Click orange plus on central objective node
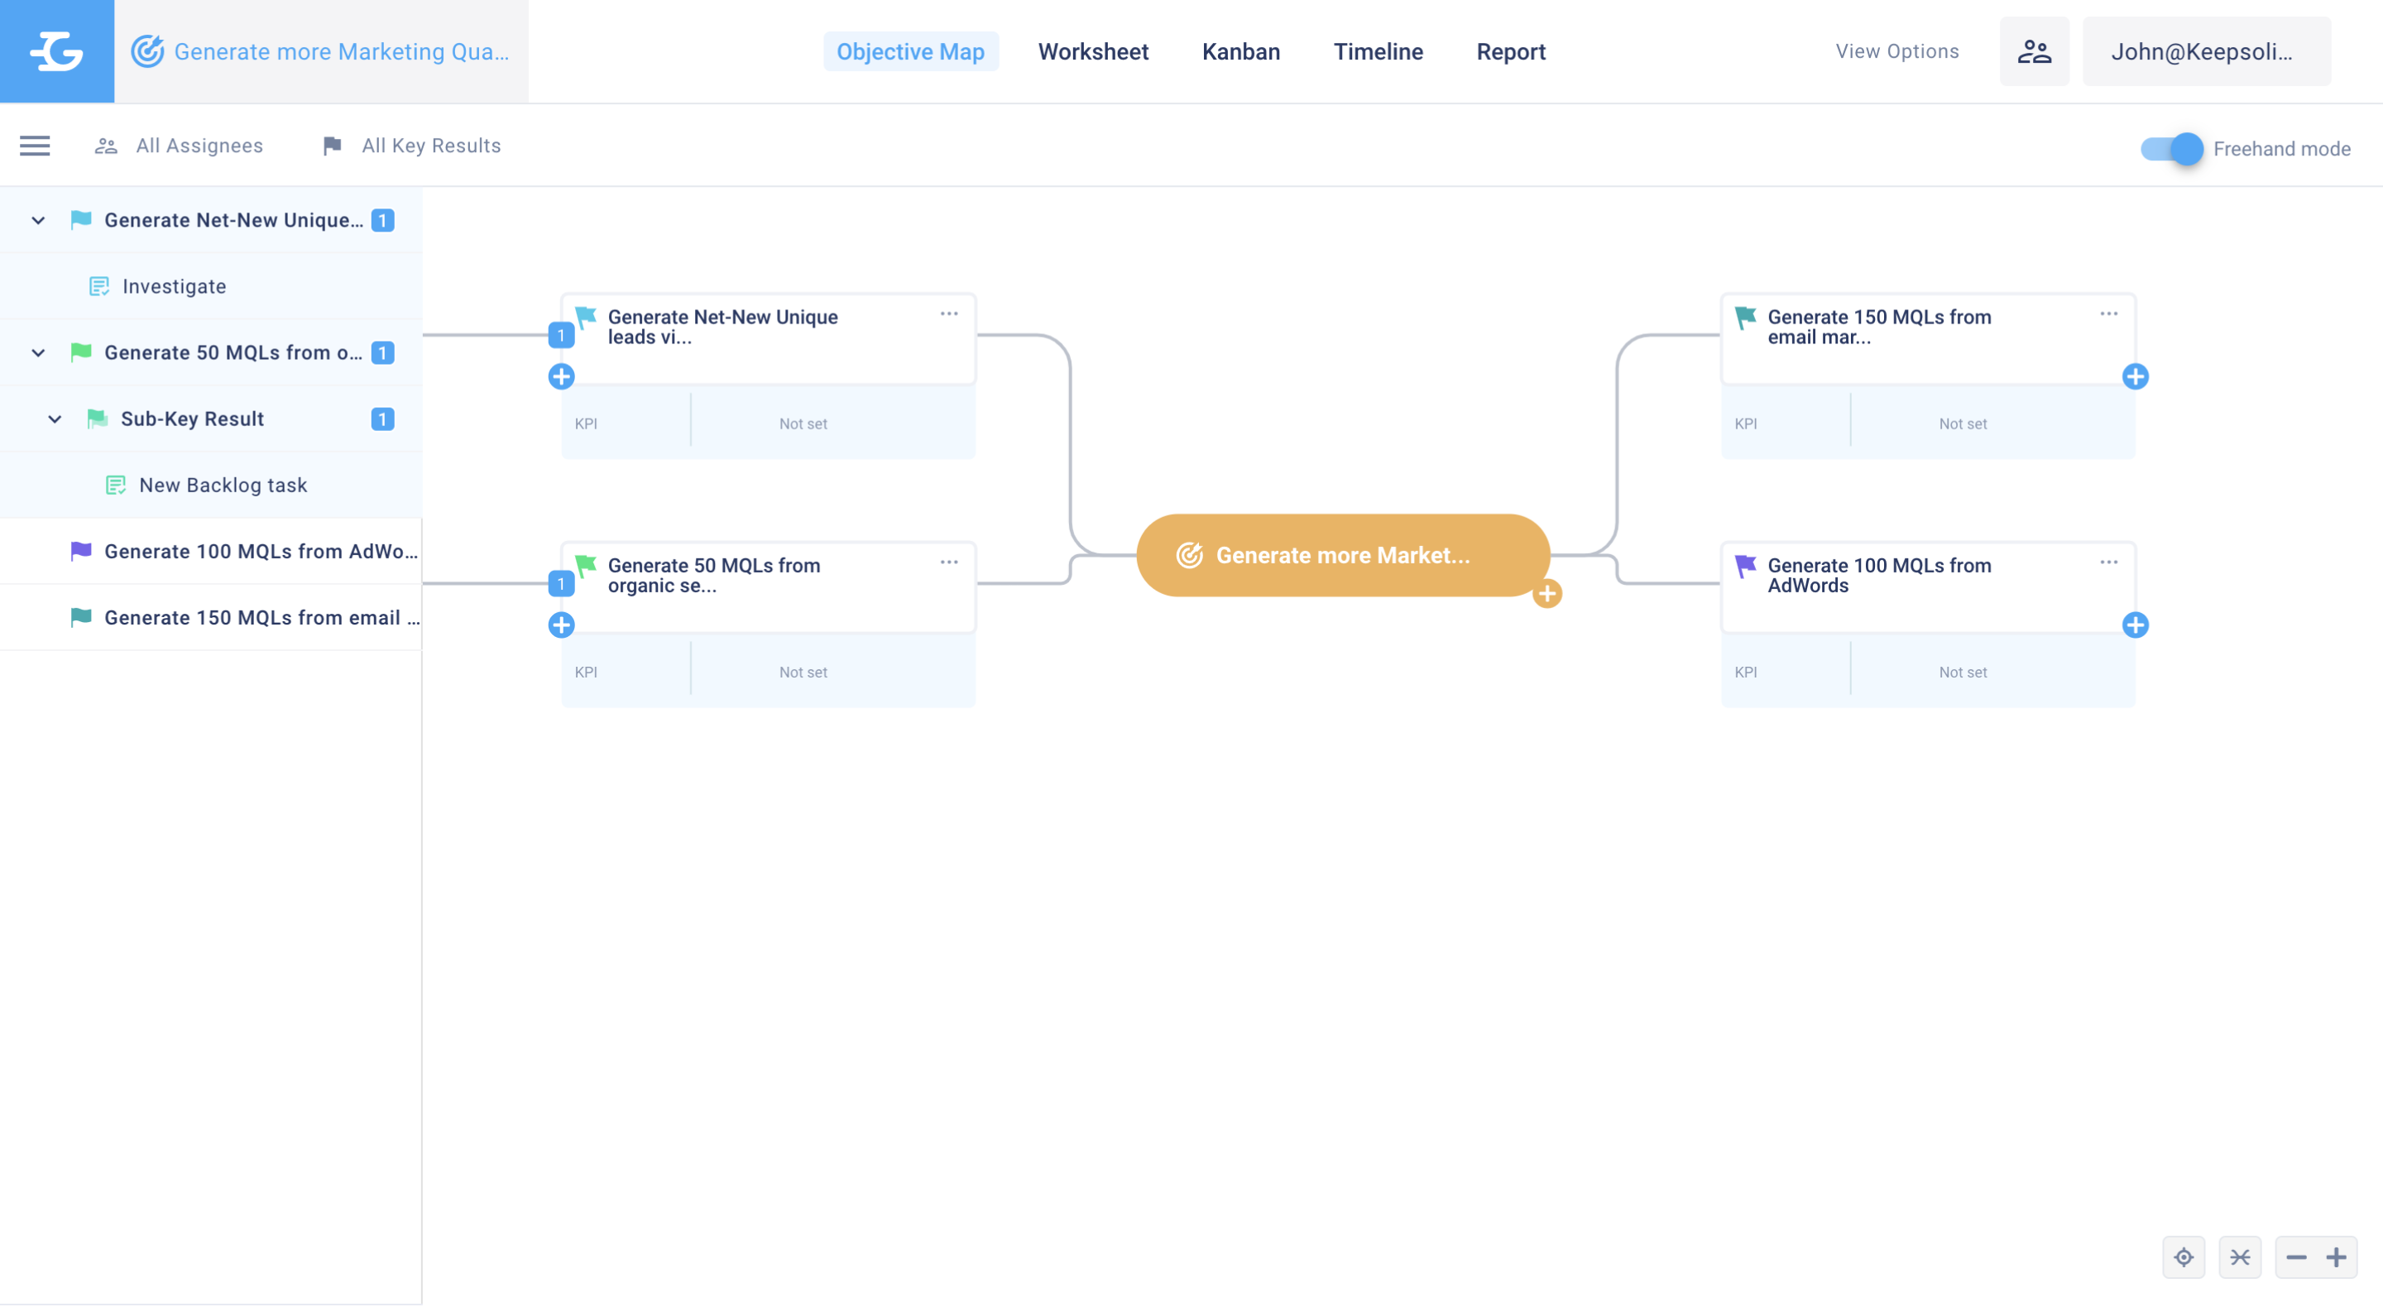2383x1307 pixels. 1547,594
